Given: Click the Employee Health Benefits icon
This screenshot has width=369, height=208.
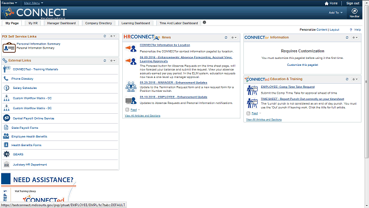Looking at the screenshot, I should (x=6, y=136).
